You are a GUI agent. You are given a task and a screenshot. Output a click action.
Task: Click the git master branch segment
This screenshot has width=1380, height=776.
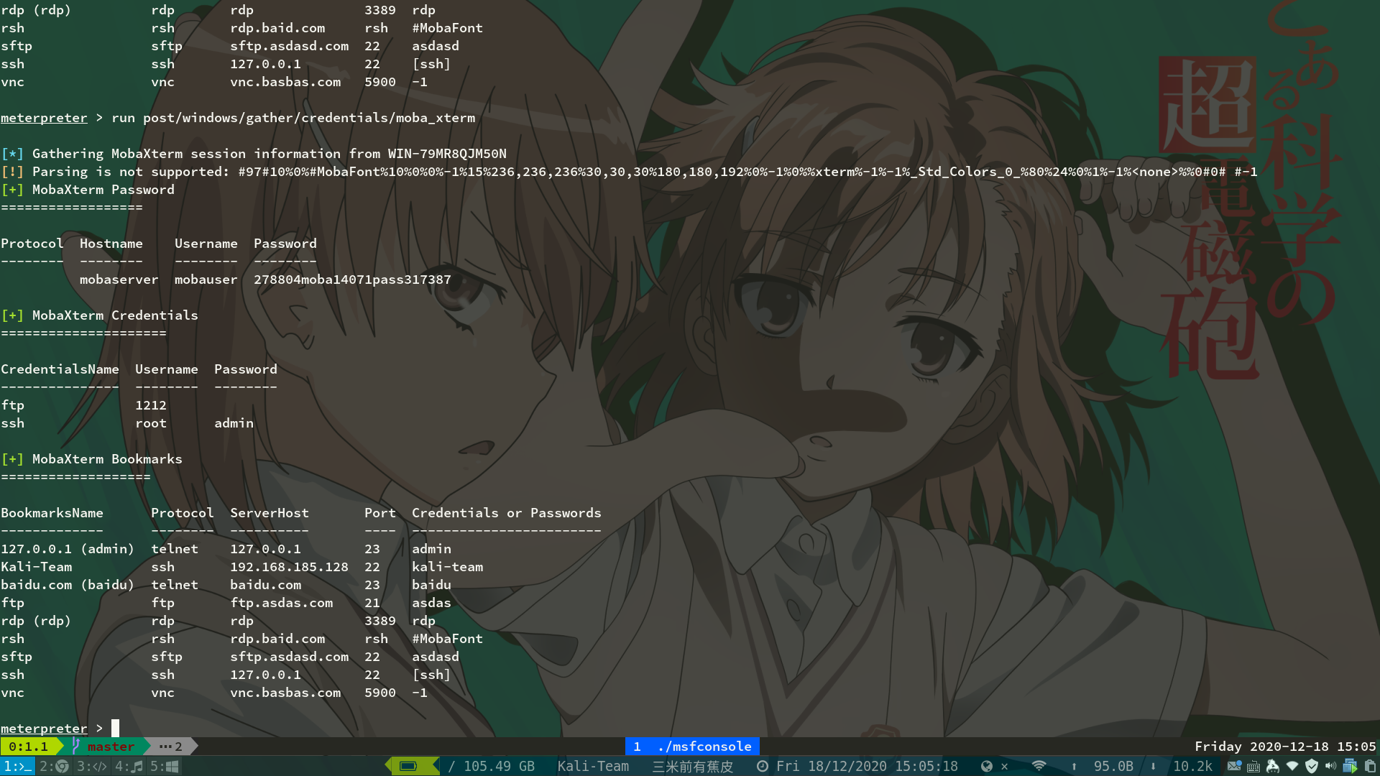coord(111,747)
